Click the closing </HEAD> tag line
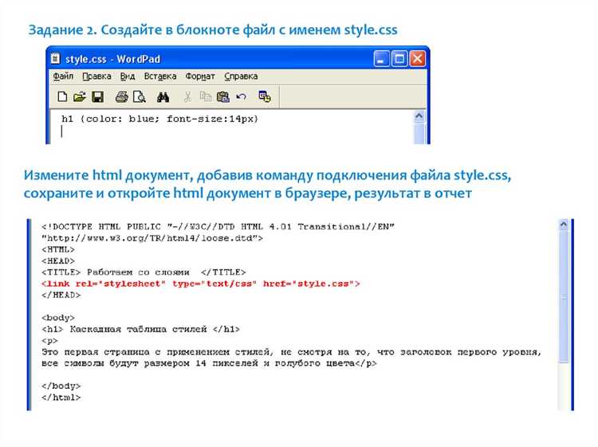 61,295
